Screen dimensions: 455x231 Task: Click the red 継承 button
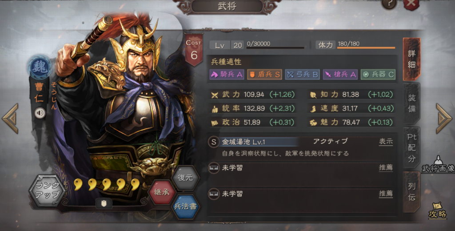tap(162, 192)
